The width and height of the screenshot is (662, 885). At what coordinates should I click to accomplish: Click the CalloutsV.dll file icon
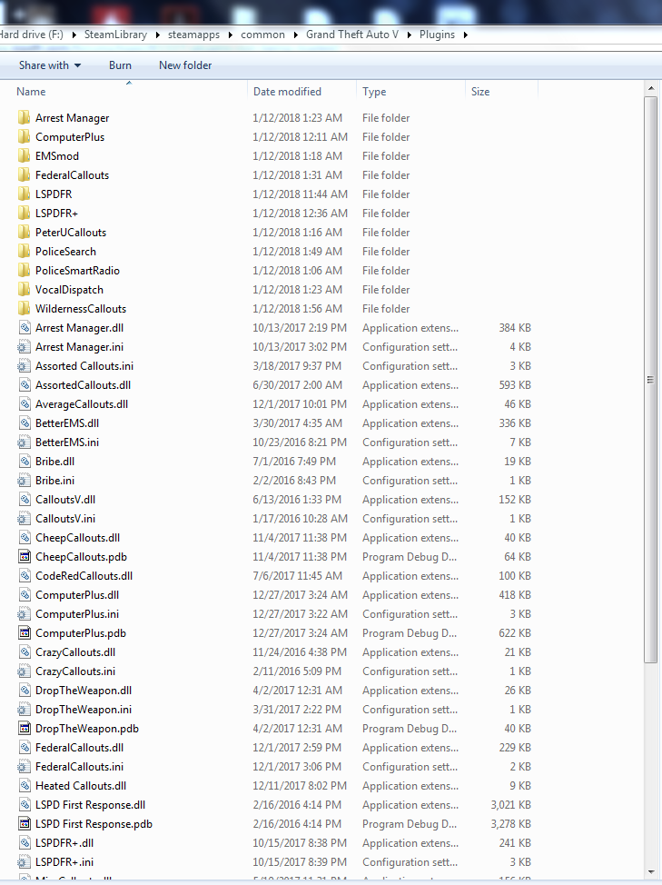[x=25, y=500]
